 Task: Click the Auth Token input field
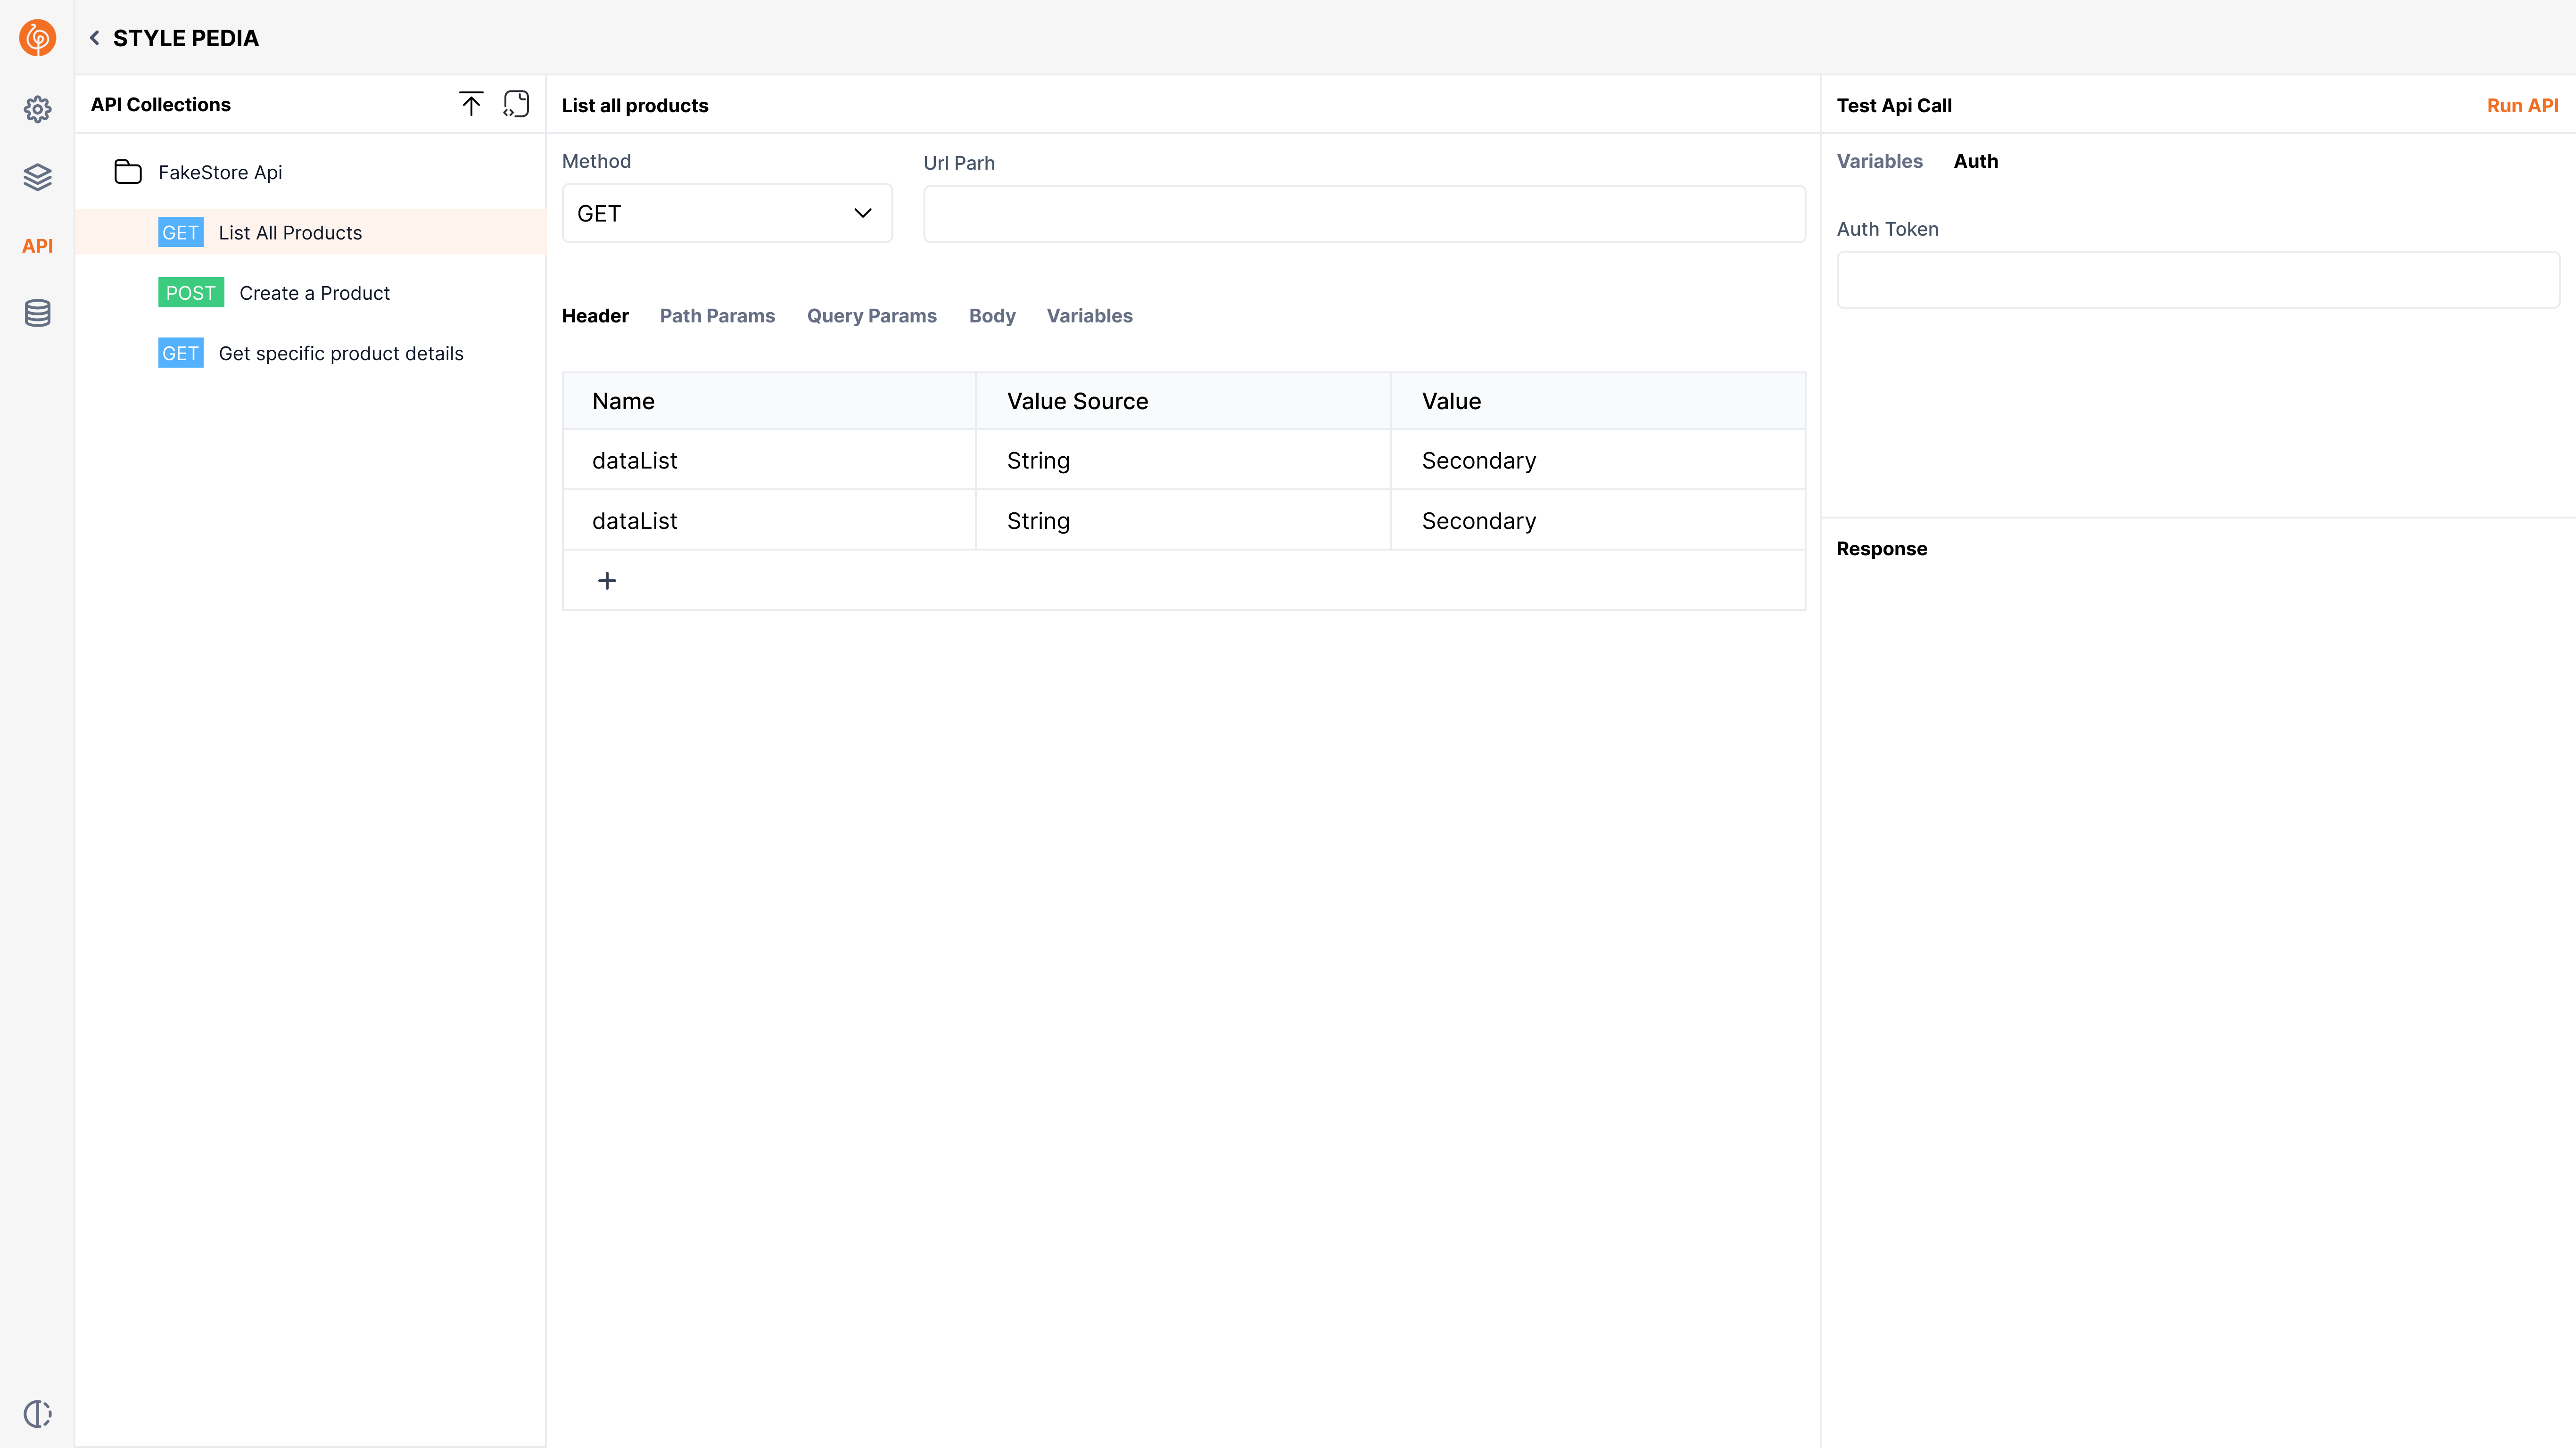(2197, 280)
